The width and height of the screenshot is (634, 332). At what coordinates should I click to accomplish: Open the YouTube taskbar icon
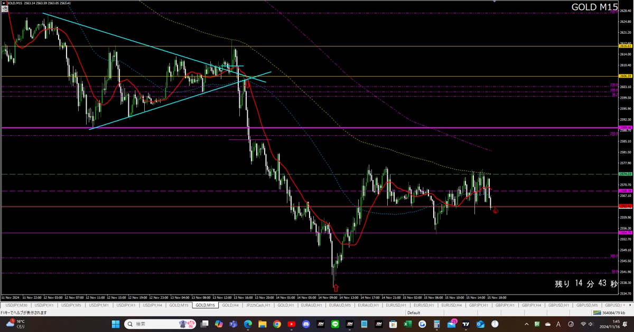(291, 324)
